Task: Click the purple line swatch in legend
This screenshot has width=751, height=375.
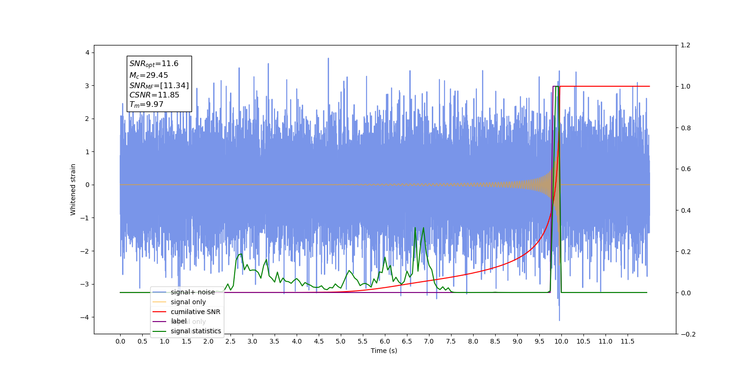Action: click(x=160, y=321)
